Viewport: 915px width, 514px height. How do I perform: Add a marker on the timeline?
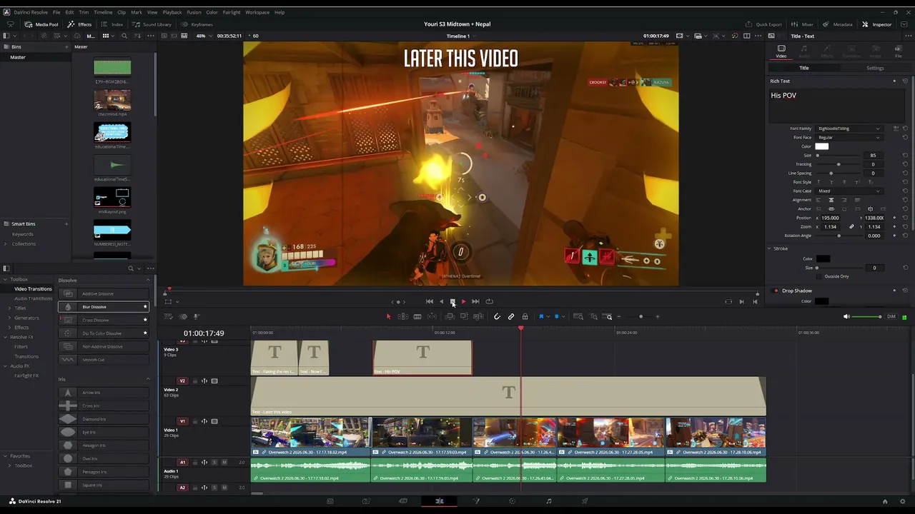pyautogui.click(x=556, y=316)
